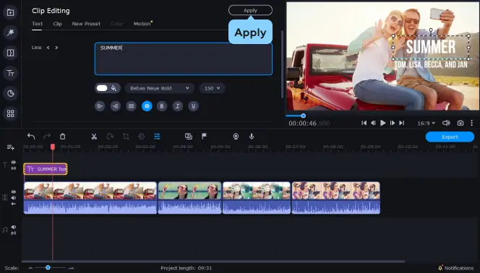Open the New Preset tab

(x=86, y=24)
